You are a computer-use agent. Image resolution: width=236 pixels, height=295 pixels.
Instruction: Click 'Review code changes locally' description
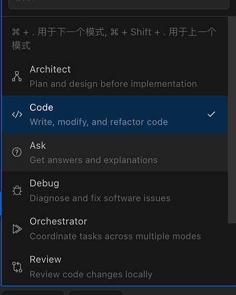91,274
